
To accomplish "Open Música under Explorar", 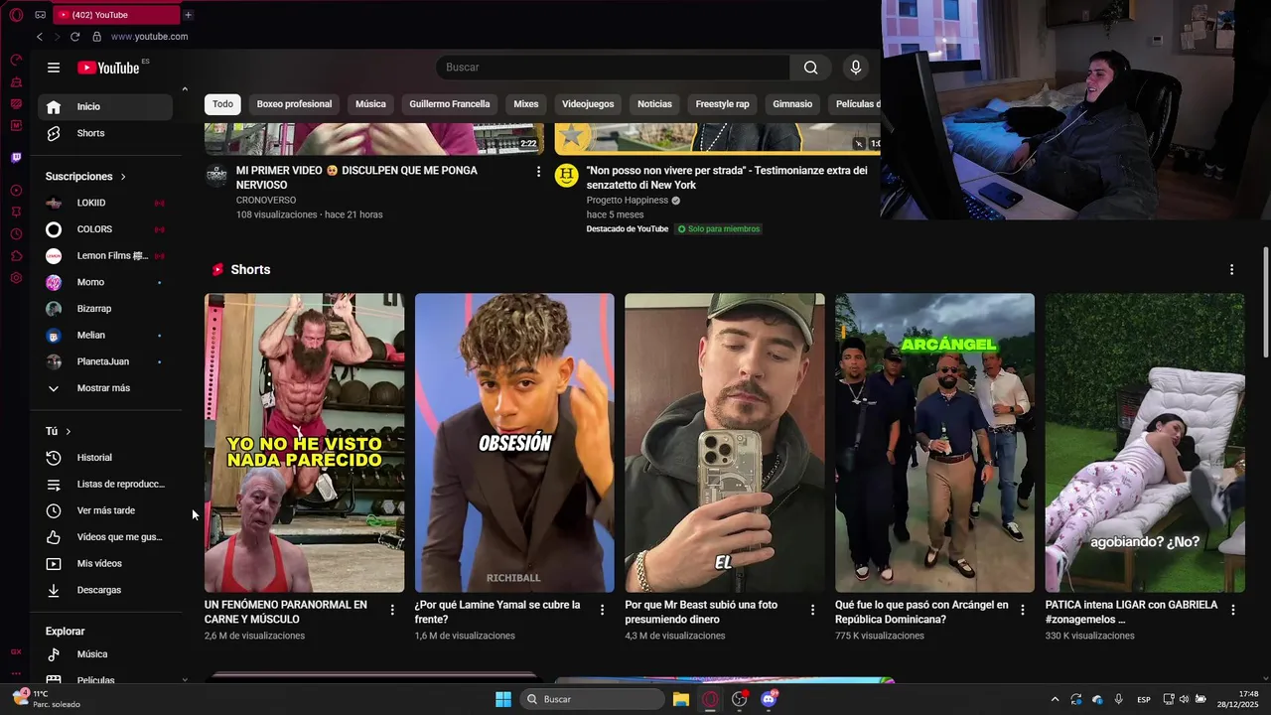I will click(104, 654).
